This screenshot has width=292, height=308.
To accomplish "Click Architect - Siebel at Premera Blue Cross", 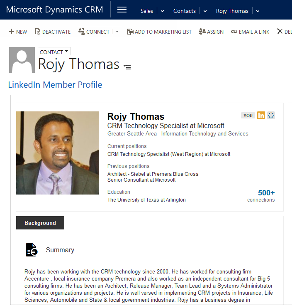I will point(153,174).
